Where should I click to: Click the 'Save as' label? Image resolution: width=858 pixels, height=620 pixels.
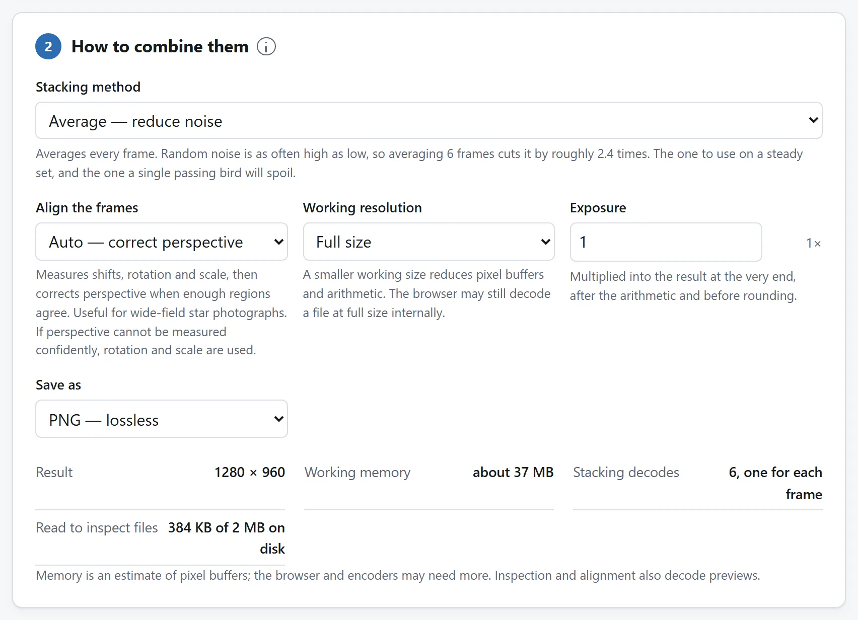58,385
